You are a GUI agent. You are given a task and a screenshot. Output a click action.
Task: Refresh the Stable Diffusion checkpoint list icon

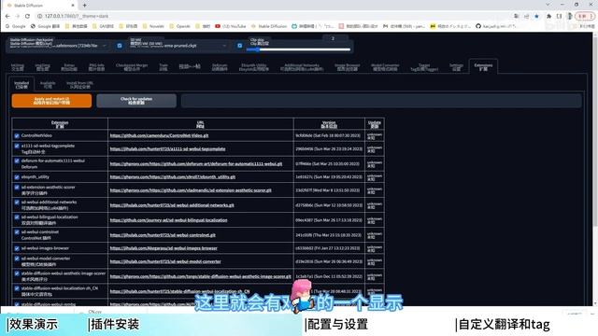point(120,46)
